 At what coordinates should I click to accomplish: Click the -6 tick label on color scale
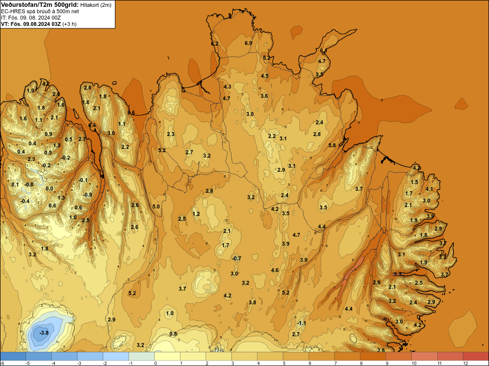tap(2, 363)
